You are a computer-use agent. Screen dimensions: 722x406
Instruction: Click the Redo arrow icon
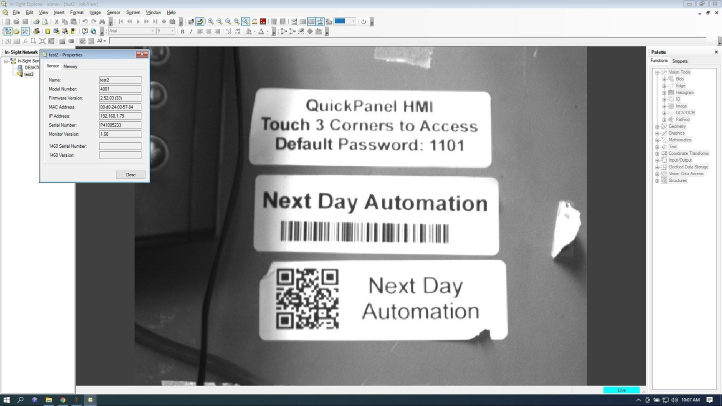point(94,21)
